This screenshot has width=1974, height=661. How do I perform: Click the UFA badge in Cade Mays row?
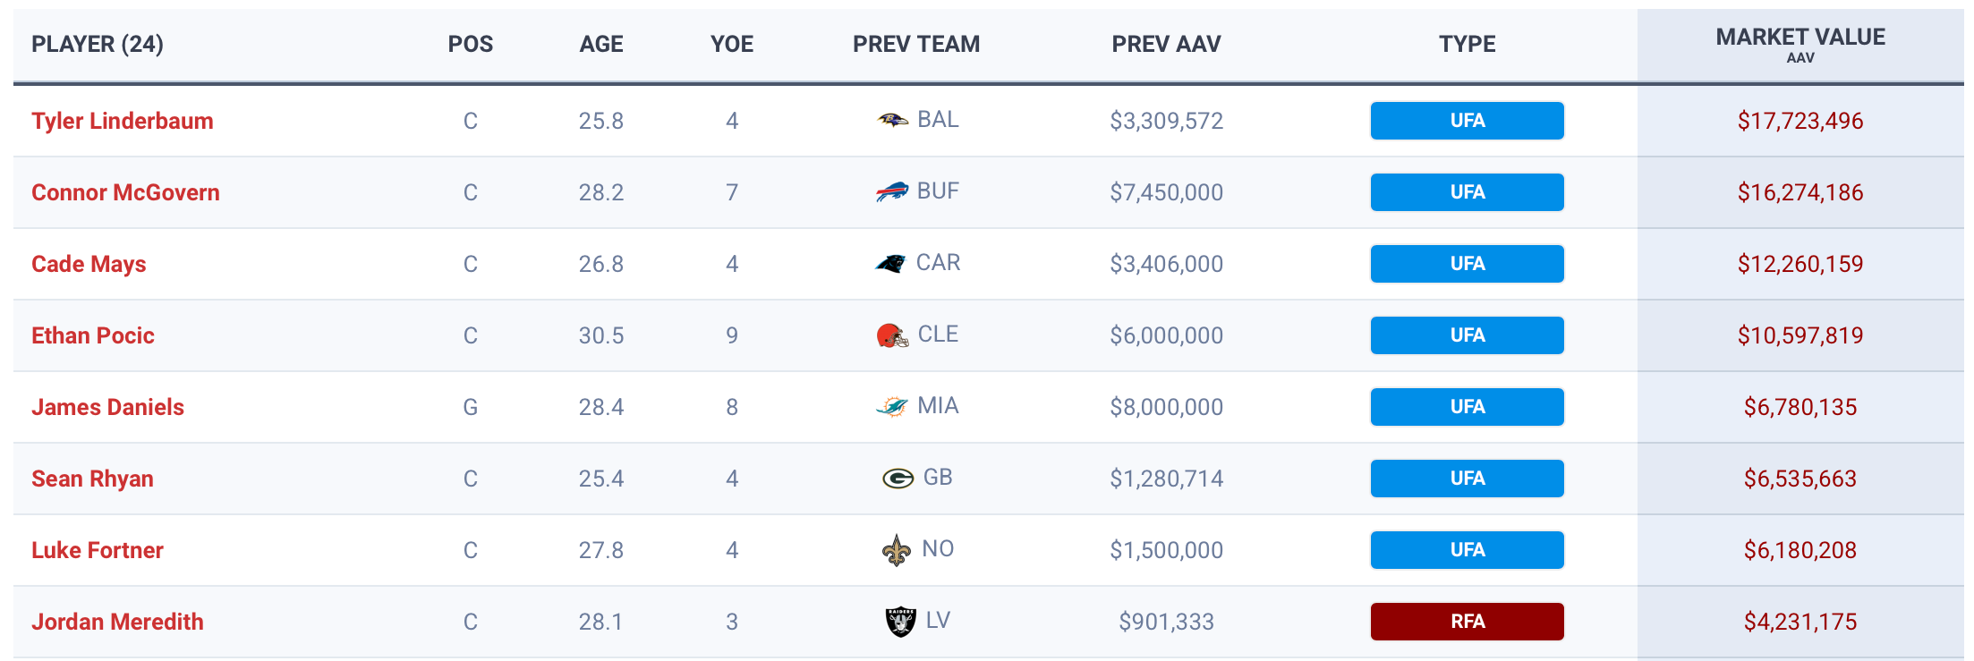point(1467,264)
